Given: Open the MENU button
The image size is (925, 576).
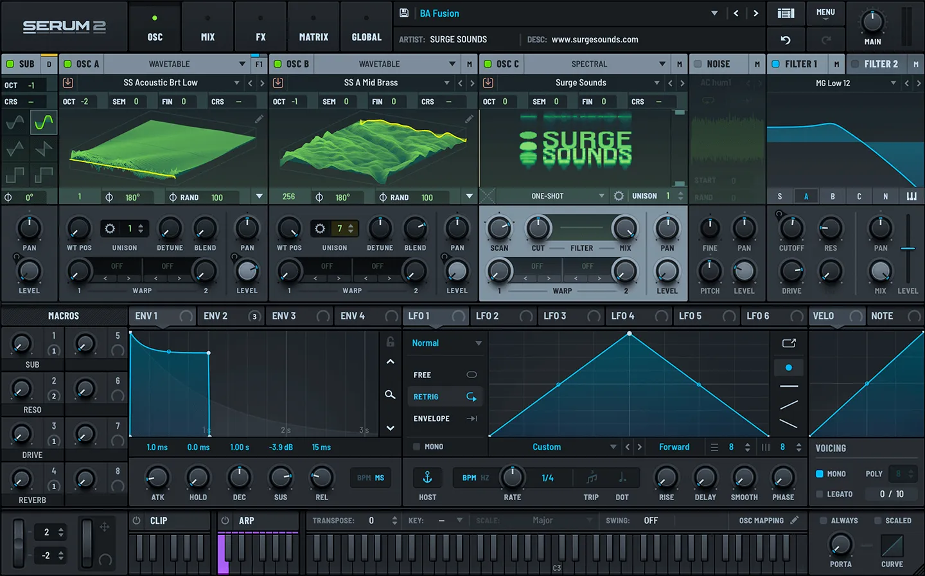Looking at the screenshot, I should click(x=825, y=13).
